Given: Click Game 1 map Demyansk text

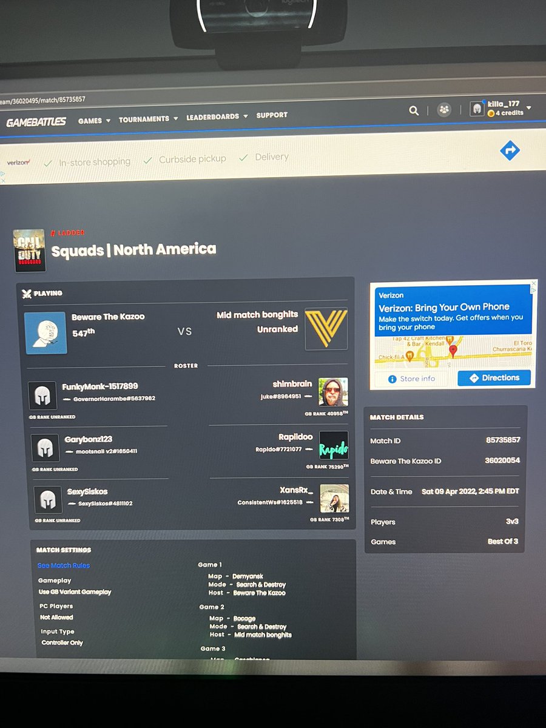Looking at the screenshot, I should pyautogui.click(x=248, y=576).
